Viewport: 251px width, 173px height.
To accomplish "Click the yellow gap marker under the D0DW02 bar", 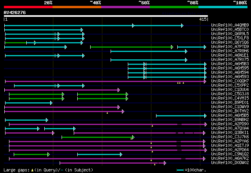I will 155,164.
